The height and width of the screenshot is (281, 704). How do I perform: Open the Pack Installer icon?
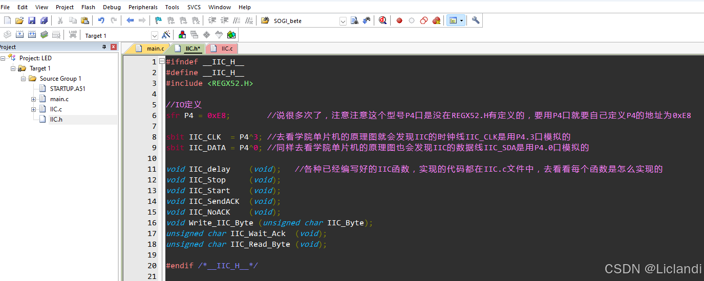231,35
